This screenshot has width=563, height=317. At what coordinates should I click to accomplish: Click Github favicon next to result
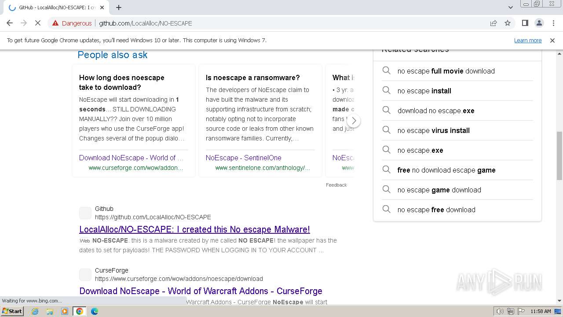click(85, 213)
